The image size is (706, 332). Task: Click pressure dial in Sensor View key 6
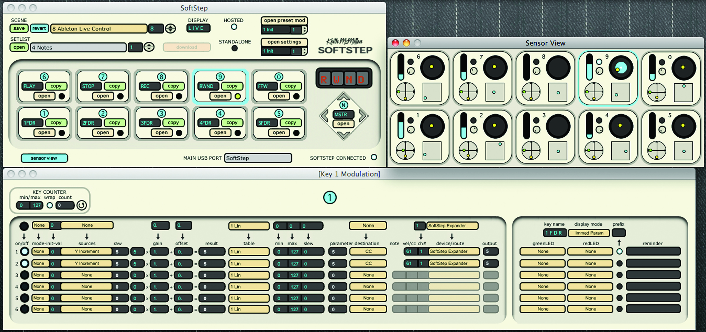click(x=432, y=67)
